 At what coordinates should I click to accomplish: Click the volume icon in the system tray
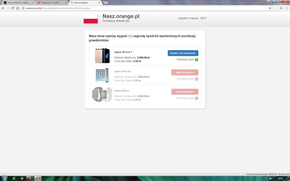pos(271,178)
